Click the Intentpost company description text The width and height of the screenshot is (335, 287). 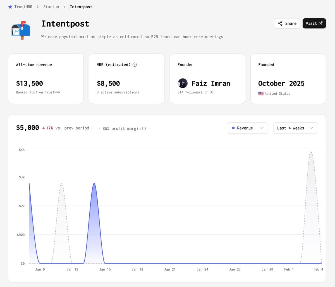[x=133, y=37]
